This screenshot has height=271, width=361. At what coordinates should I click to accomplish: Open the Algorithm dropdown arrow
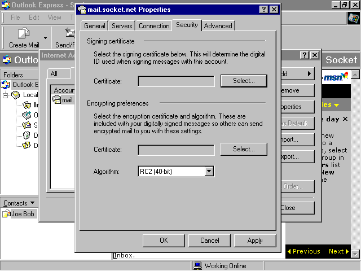[209, 171]
